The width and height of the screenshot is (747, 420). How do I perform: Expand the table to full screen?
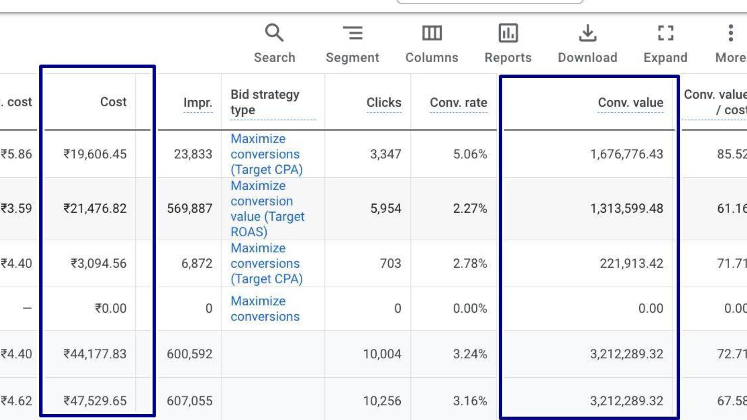pyautogui.click(x=665, y=33)
